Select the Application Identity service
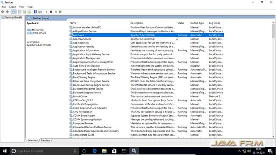The height and width of the screenshot is (155, 276). point(147,46)
